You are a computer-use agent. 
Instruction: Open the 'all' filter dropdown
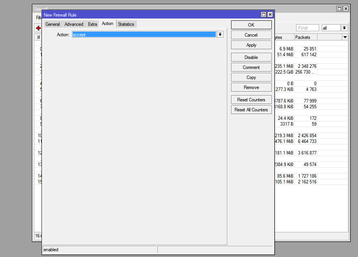pos(344,28)
